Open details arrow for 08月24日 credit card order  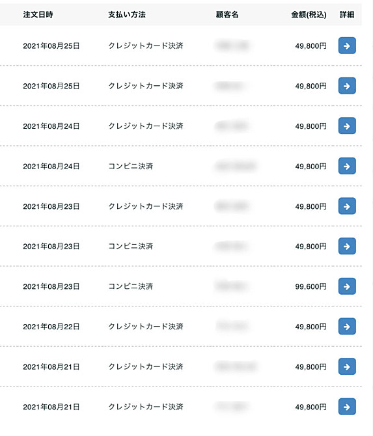(347, 126)
